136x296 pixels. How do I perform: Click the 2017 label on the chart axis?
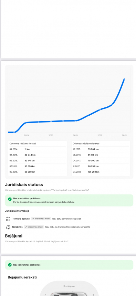pyautogui.click(x=100, y=136)
